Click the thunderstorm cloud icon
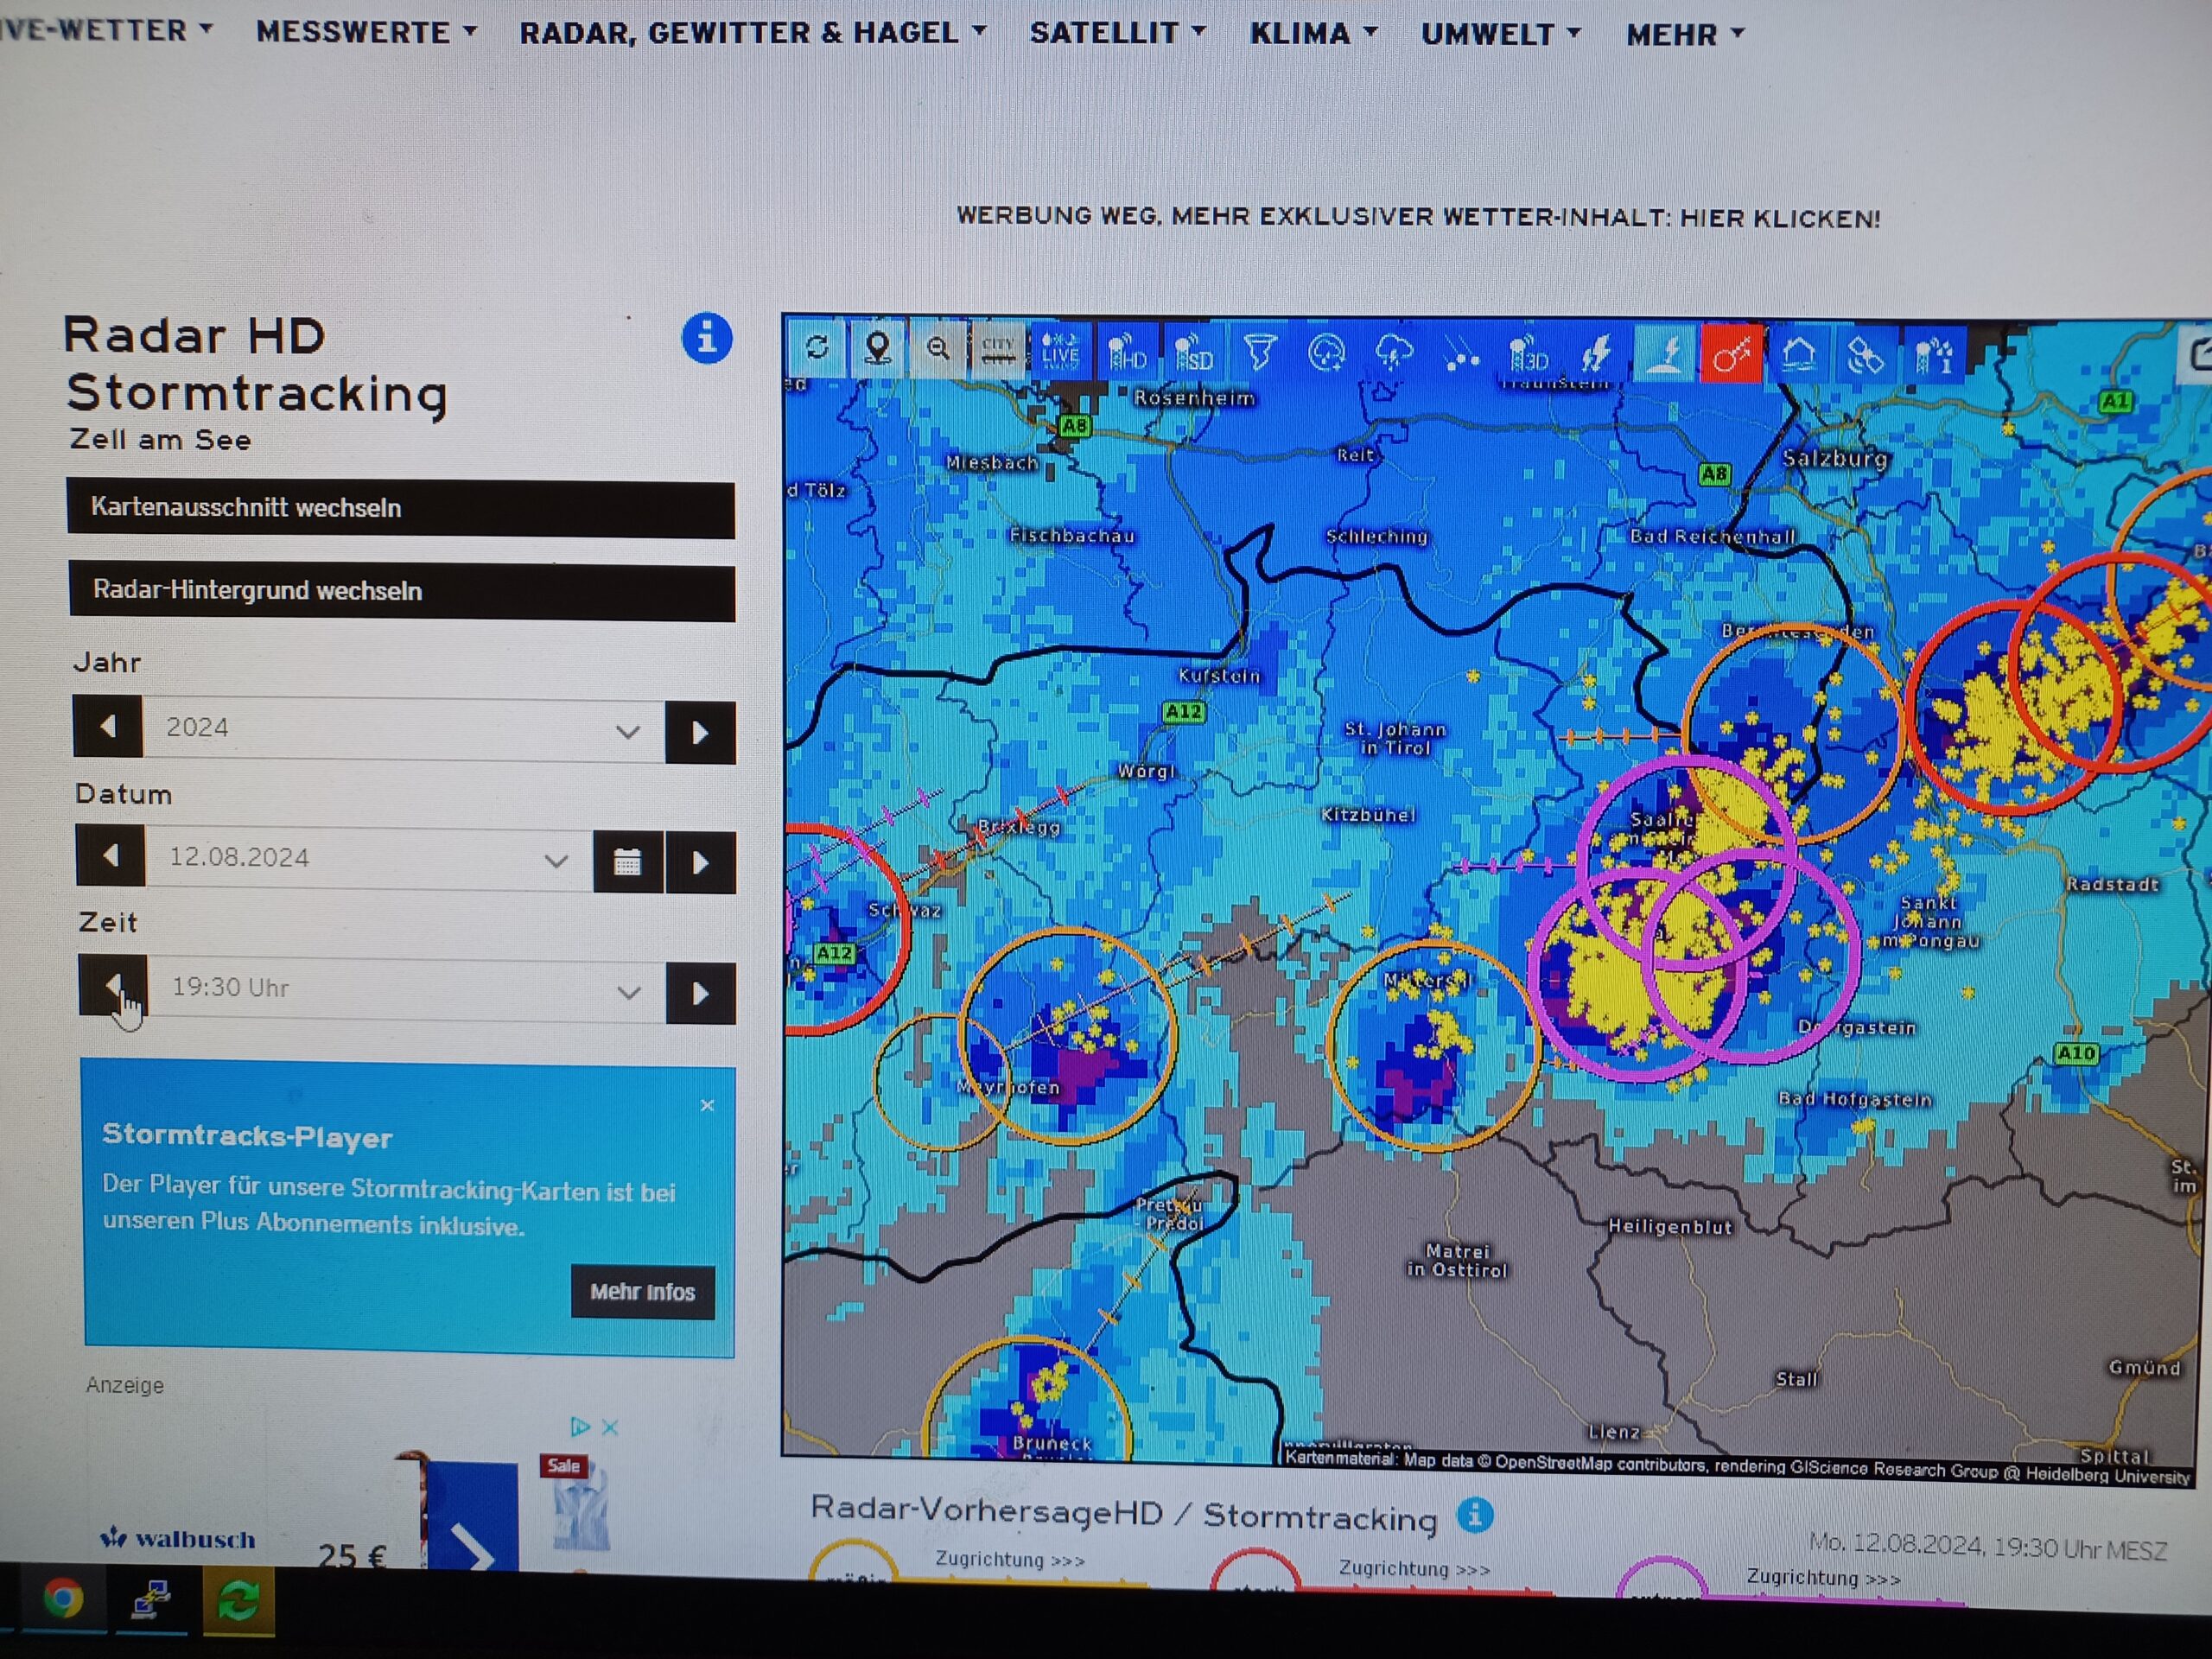 click(x=1394, y=353)
